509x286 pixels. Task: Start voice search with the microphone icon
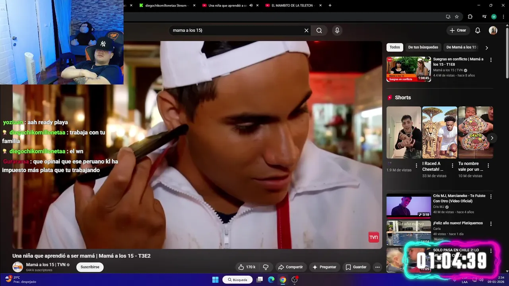(337, 30)
